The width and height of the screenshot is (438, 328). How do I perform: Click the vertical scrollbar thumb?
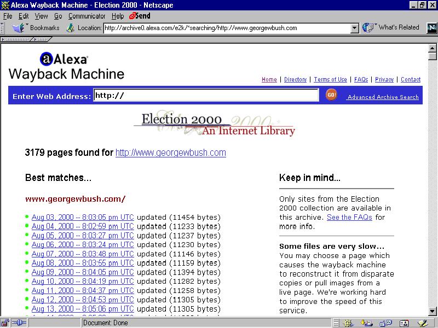[x=433, y=56]
